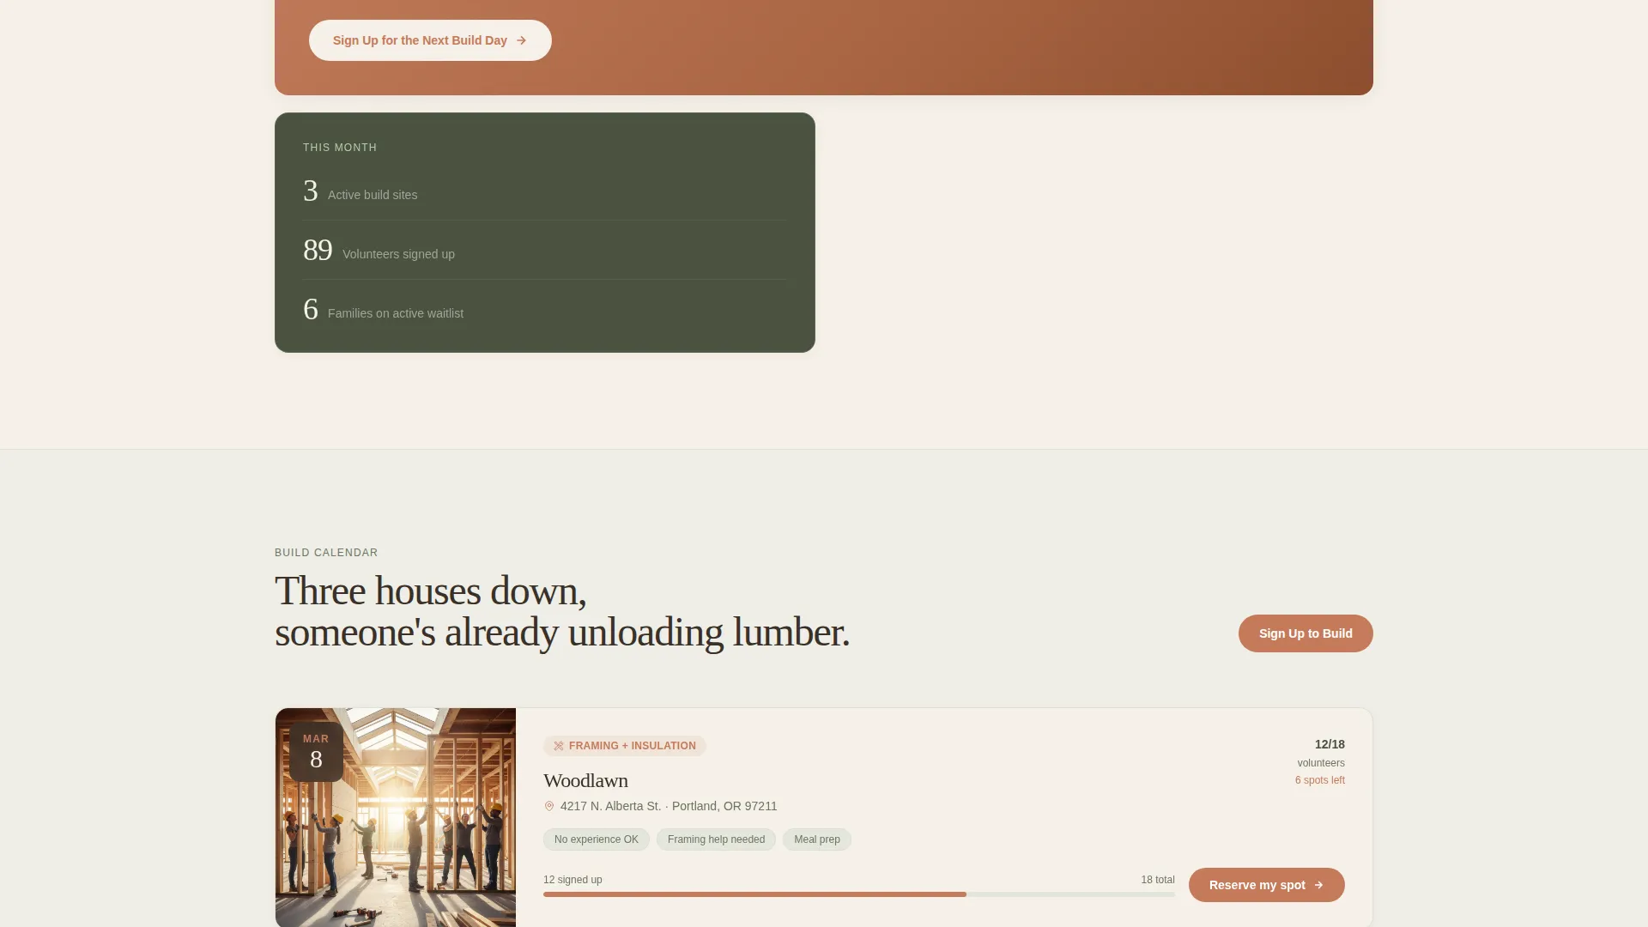Click the Woodlawn build title
Viewport: 1648px width, 927px height.
(x=585, y=781)
